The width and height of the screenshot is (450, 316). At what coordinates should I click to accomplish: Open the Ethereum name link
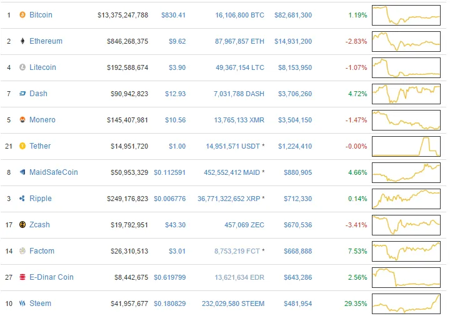click(46, 41)
